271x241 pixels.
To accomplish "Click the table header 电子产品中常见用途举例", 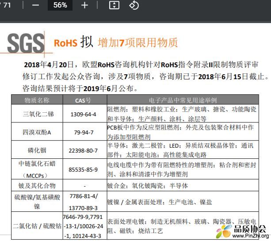I will (183, 100).
